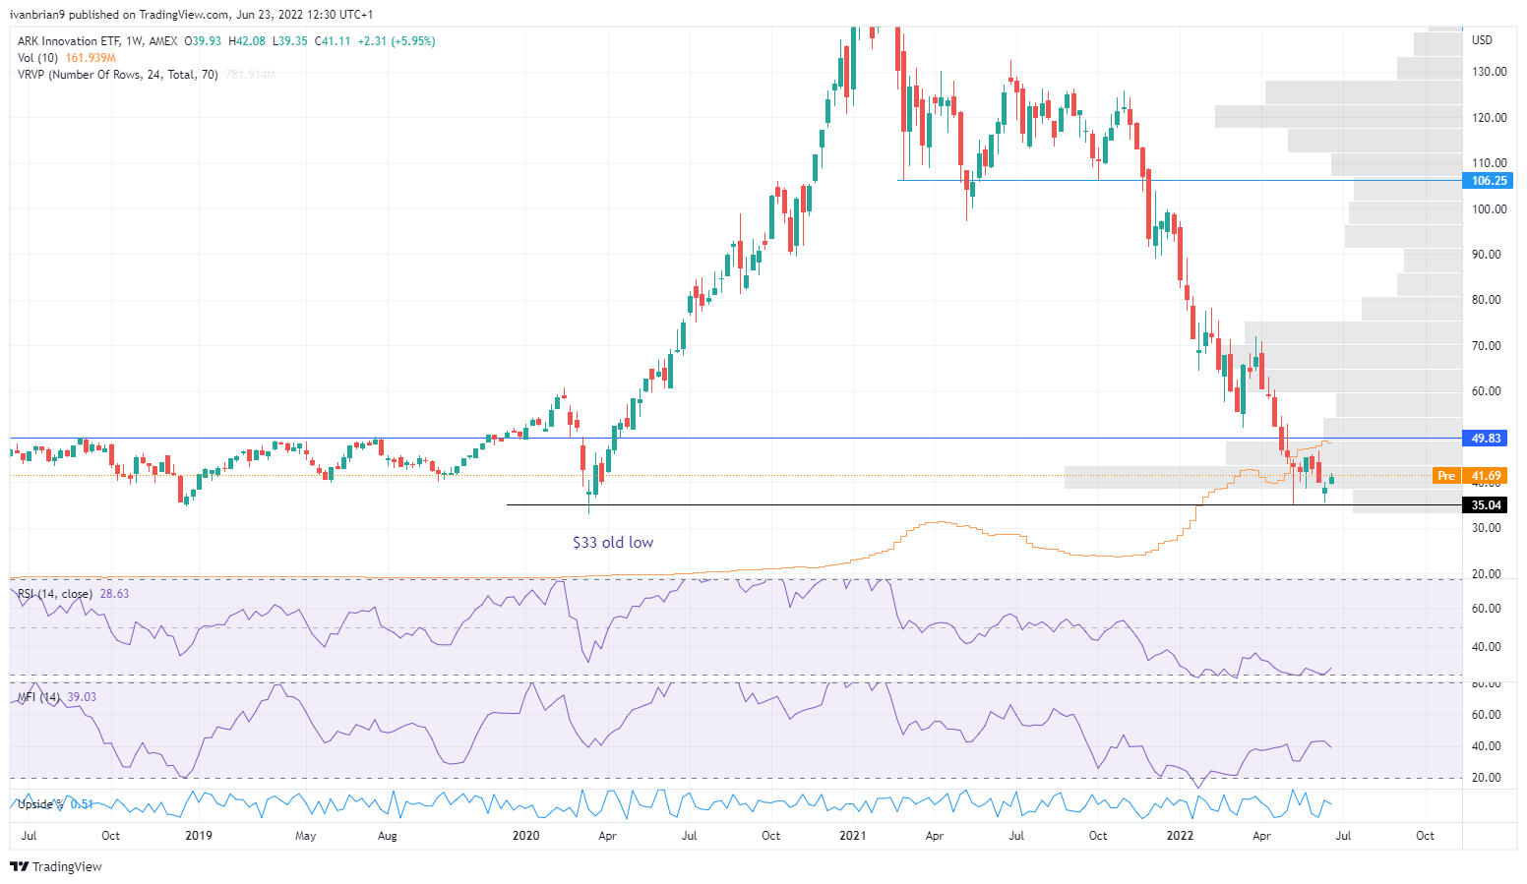Screen dimensions: 1527x884
Task: Click the 2020 time axis marker
Action: pyautogui.click(x=526, y=836)
